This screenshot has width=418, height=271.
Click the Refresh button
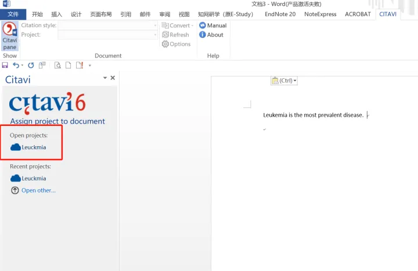click(x=175, y=35)
